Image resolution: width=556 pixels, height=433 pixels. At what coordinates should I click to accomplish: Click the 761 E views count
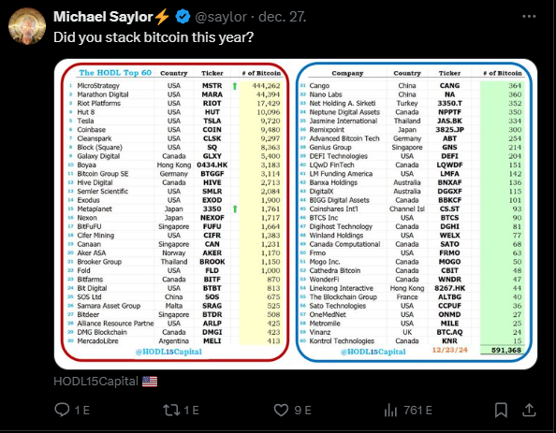[417, 411]
